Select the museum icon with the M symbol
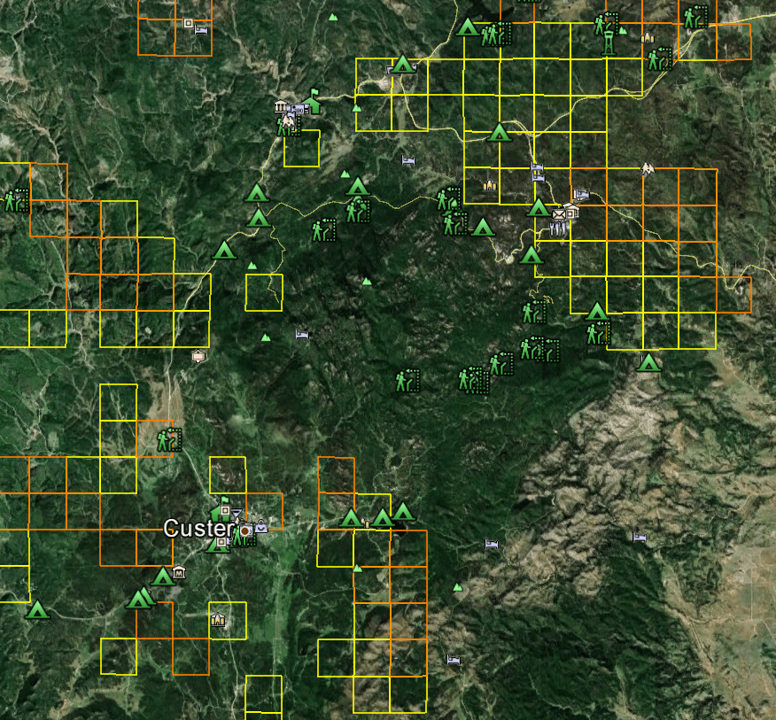 coord(180,573)
